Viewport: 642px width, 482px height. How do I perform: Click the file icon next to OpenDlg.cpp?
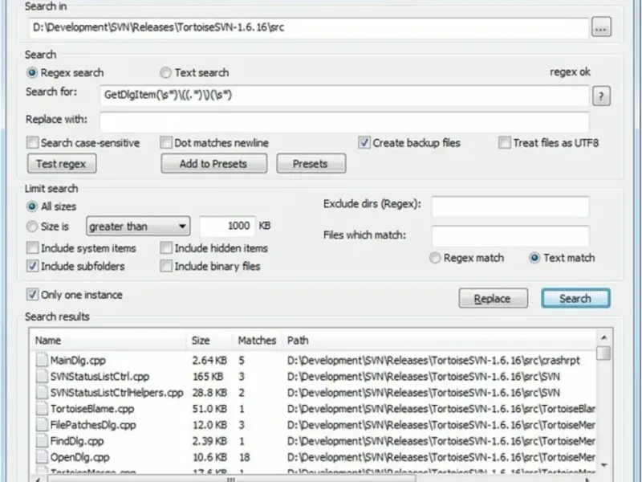pos(42,457)
